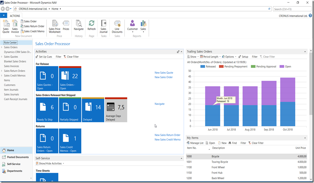
Task: Click Set Up Cues in Activities
Action: pos(44,56)
